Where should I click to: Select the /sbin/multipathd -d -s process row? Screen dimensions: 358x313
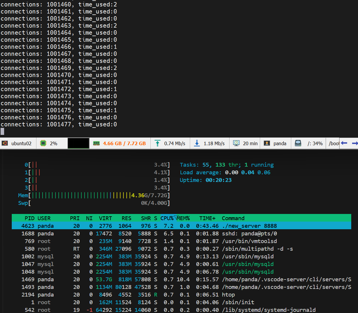(x=181, y=249)
